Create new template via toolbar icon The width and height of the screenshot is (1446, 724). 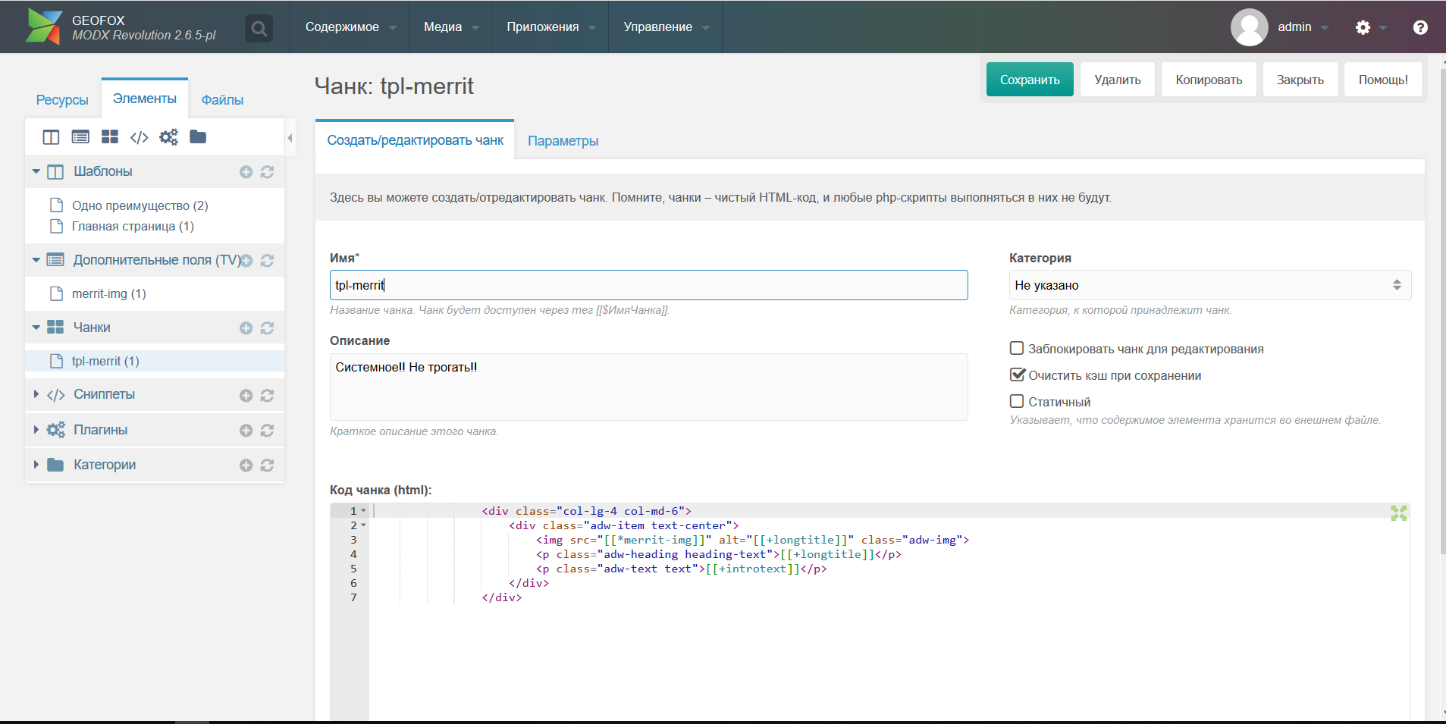point(51,137)
